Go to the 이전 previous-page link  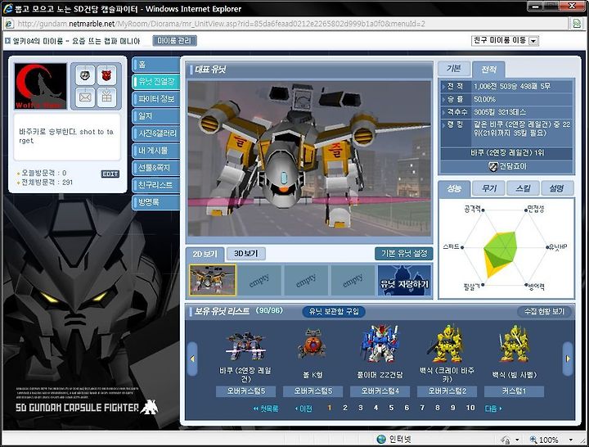click(x=303, y=409)
